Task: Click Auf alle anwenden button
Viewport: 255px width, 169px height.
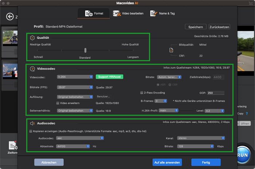Action: (167, 162)
